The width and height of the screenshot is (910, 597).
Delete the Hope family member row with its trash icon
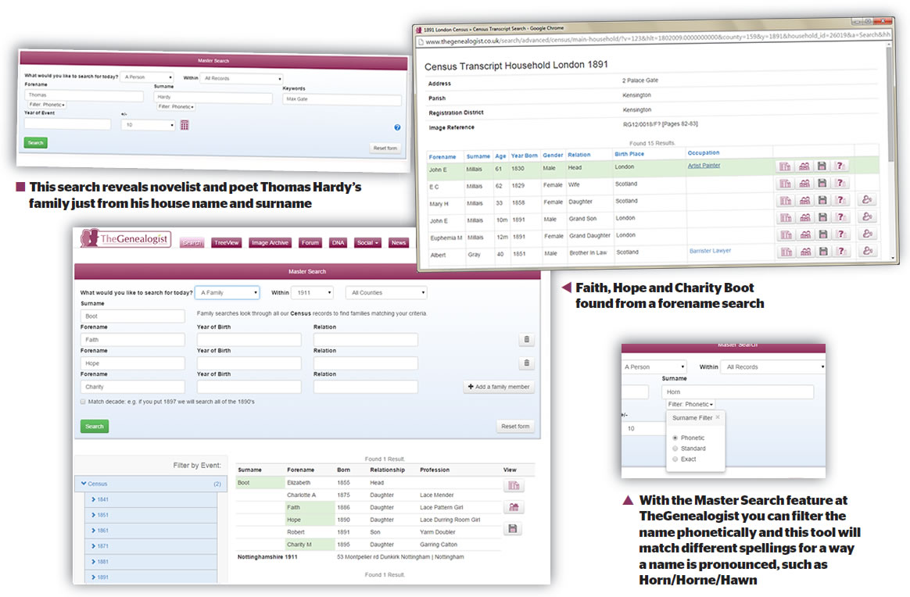coord(526,363)
